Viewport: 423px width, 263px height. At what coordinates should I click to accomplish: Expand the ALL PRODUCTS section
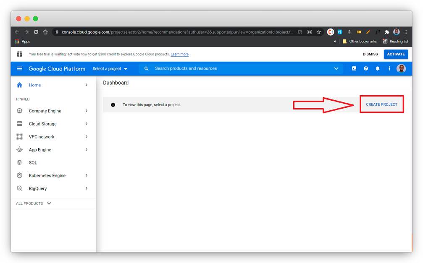[x=34, y=203]
